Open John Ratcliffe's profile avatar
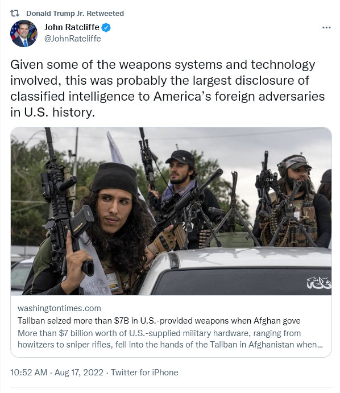 (24, 34)
